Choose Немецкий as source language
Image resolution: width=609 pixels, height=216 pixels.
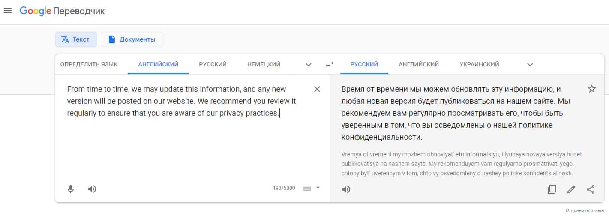pyautogui.click(x=264, y=64)
